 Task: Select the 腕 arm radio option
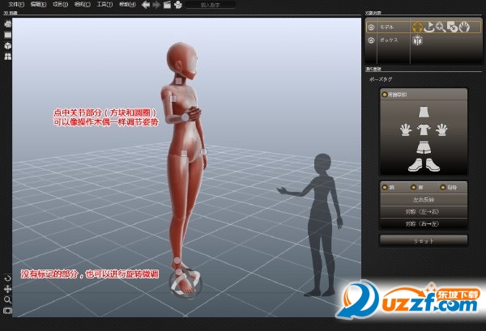pos(385,187)
